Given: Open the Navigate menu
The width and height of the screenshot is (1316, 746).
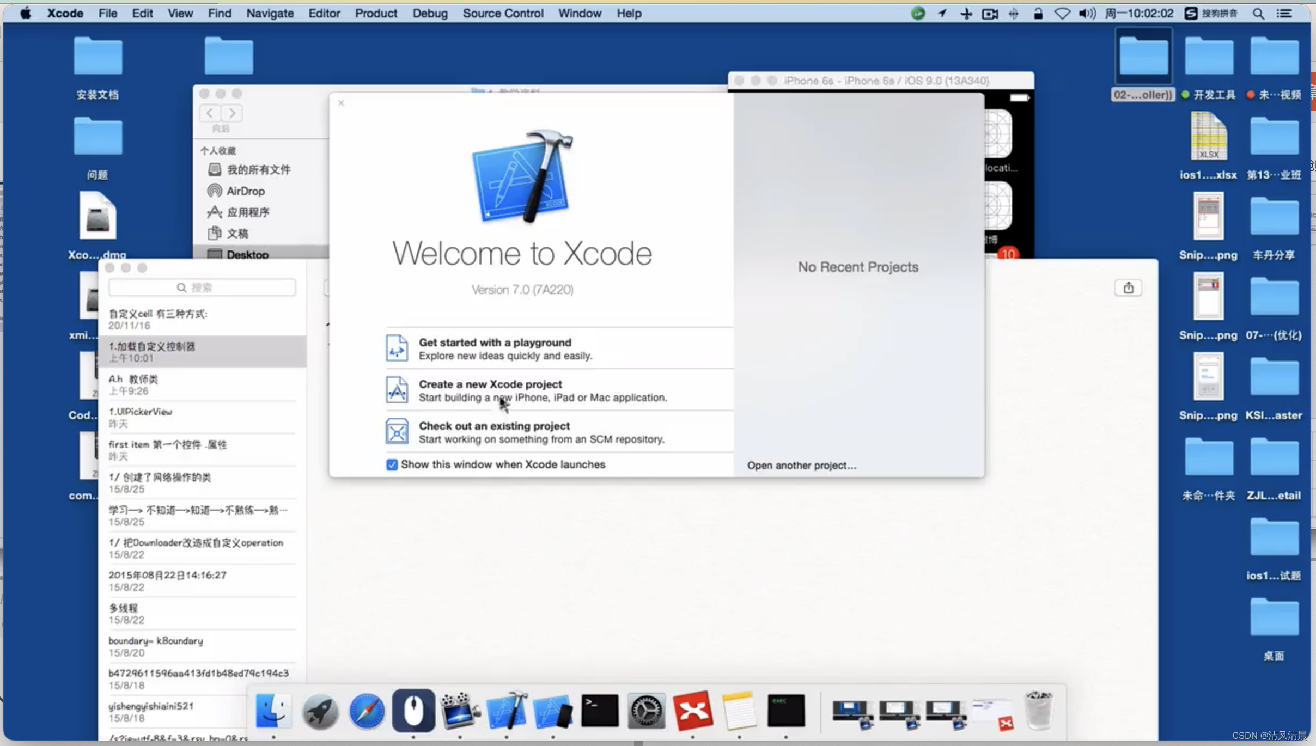Looking at the screenshot, I should point(270,13).
